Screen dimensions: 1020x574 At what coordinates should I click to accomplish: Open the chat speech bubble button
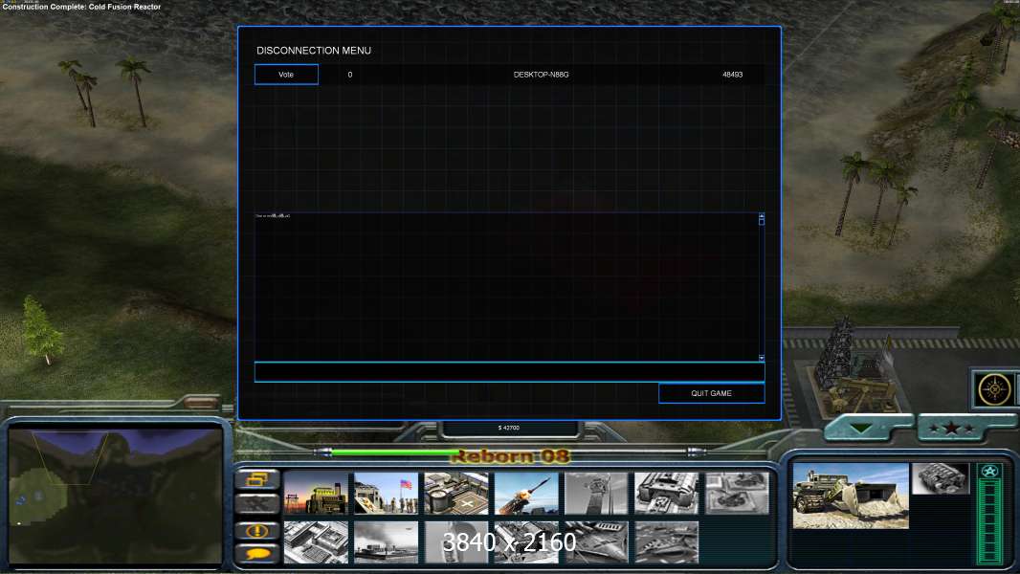[x=257, y=553]
